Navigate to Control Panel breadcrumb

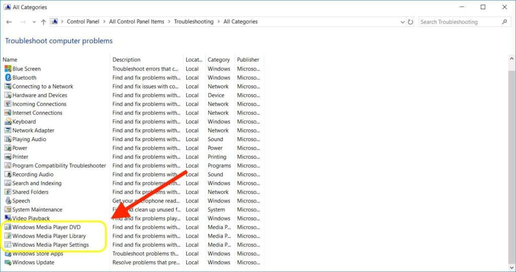(83, 22)
